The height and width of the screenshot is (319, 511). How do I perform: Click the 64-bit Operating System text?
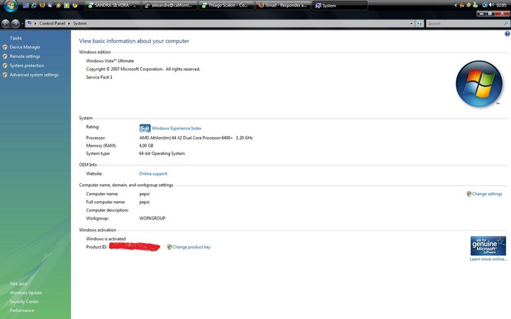[x=162, y=153]
